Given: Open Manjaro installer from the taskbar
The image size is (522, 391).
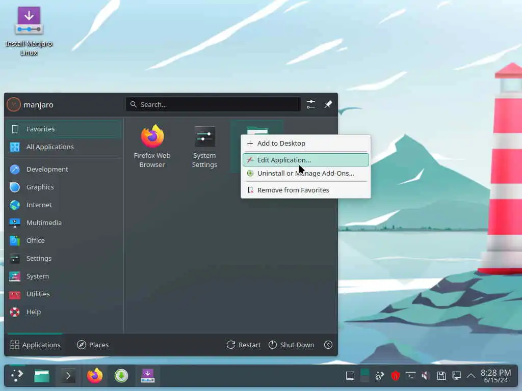Looking at the screenshot, I should pyautogui.click(x=148, y=376).
